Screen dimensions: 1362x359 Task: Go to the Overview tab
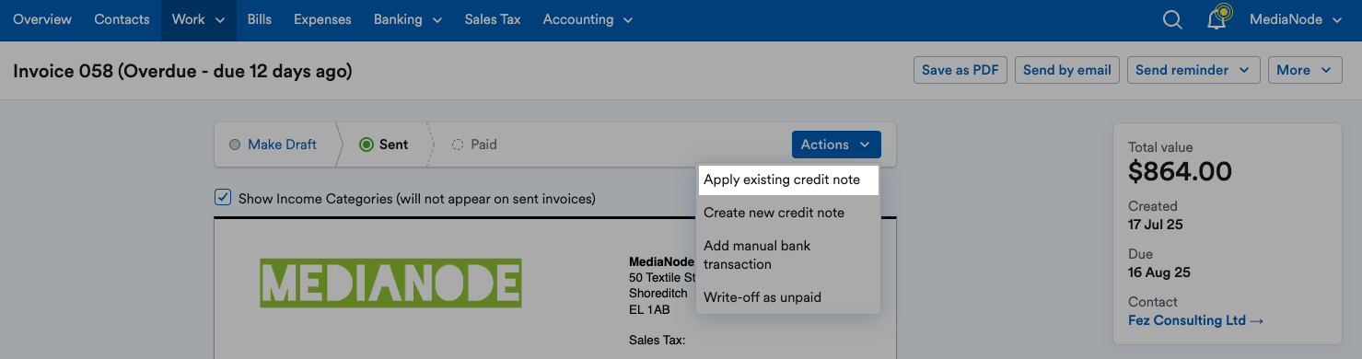pyautogui.click(x=42, y=19)
